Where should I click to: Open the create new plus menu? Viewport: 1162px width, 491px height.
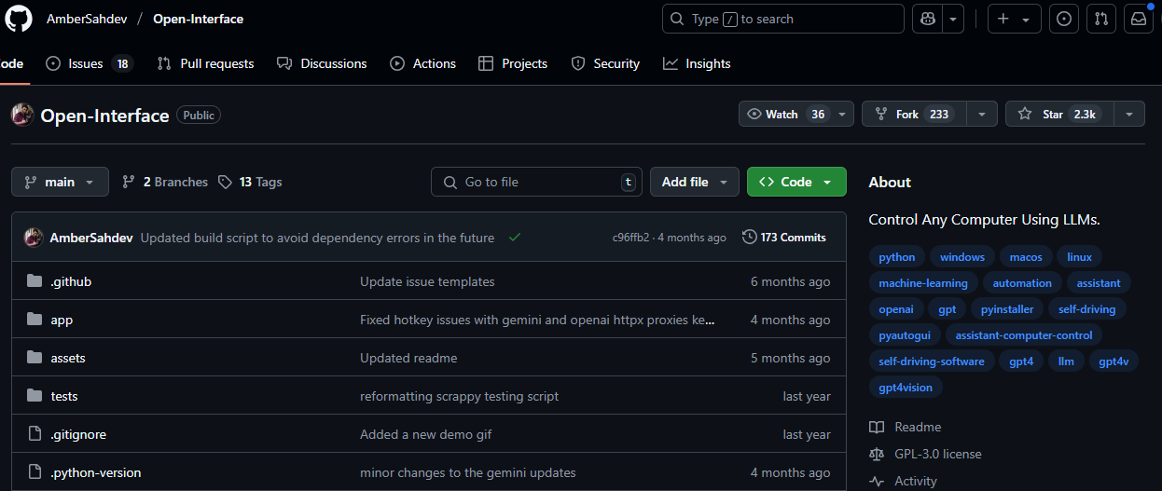[1014, 19]
